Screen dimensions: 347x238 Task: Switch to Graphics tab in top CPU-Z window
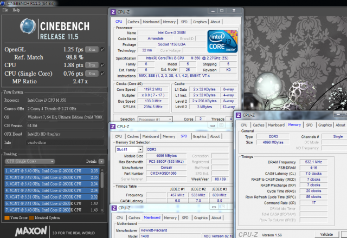coord(200,22)
